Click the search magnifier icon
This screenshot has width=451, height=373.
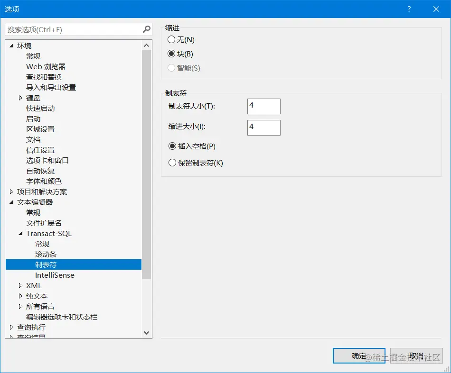146,29
